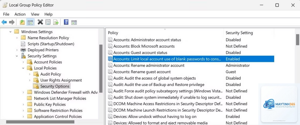Viewport: 300px width, 125px height.
Task: Click the Windows Settings folder icon
Action: coord(17,32)
